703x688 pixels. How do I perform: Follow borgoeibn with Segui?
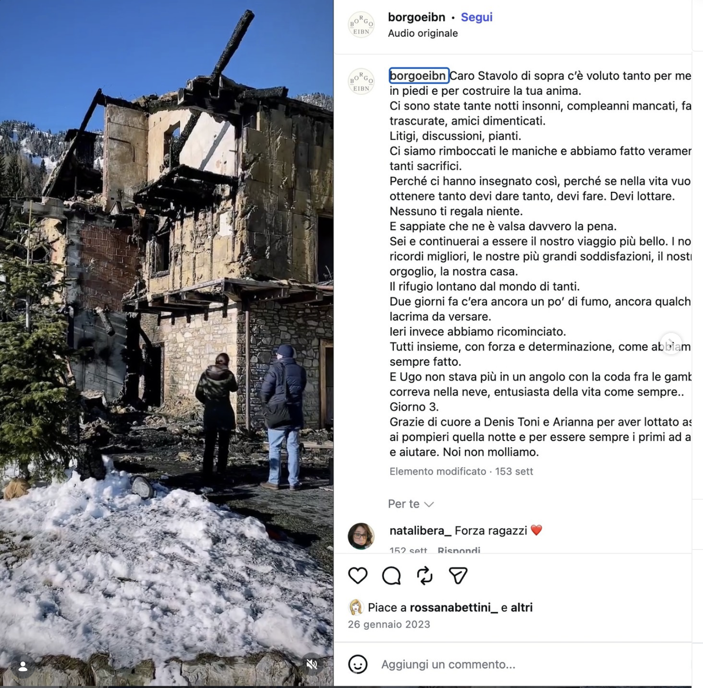[476, 17]
